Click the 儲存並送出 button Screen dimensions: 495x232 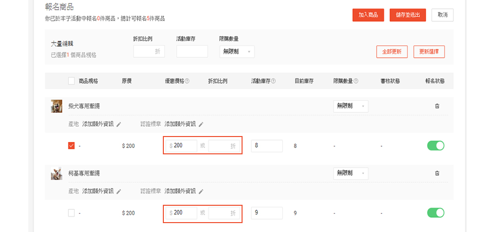[x=408, y=15]
